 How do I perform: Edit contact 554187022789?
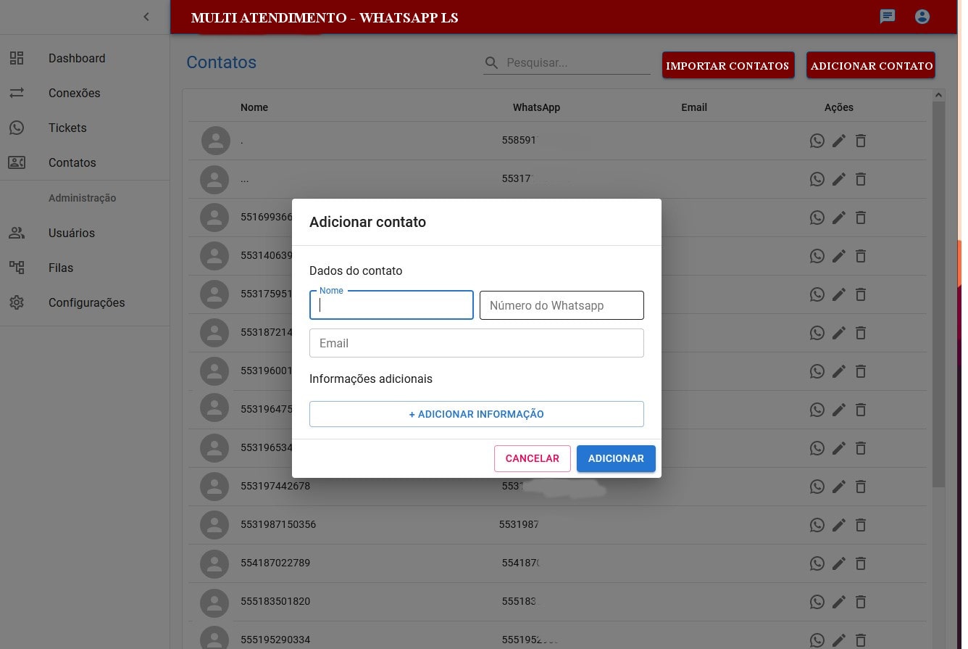click(839, 563)
